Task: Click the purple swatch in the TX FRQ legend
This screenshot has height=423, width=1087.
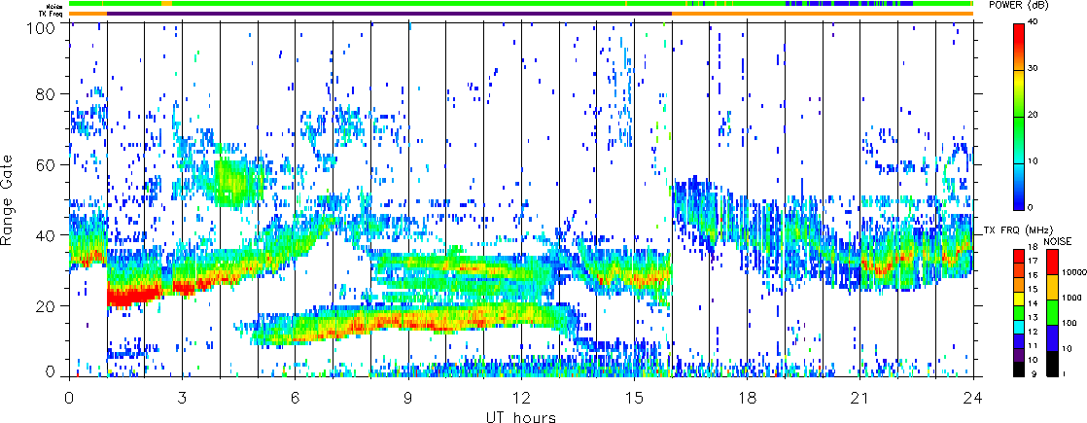Action: (x=1019, y=354)
